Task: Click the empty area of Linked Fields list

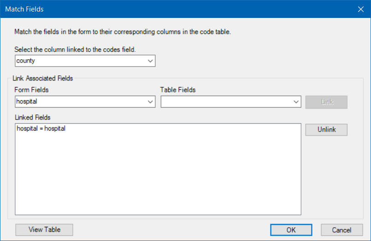Action: click(158, 175)
